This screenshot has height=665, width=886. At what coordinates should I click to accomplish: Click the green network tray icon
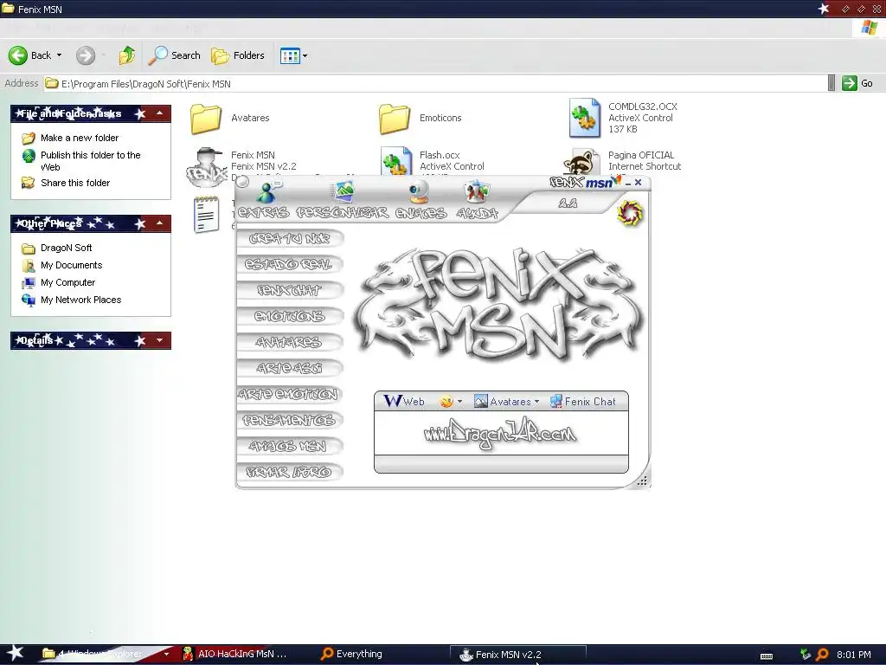point(806,655)
